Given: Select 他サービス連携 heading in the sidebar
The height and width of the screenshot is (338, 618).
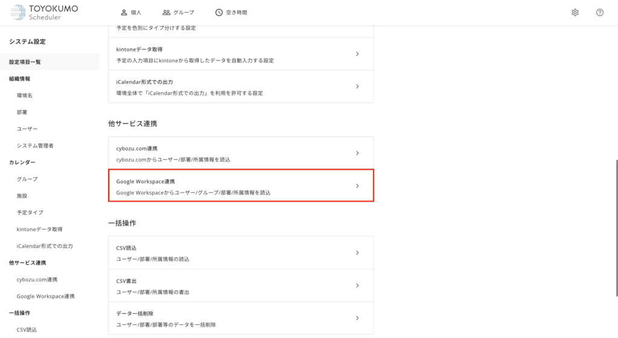Looking at the screenshot, I should [28, 263].
